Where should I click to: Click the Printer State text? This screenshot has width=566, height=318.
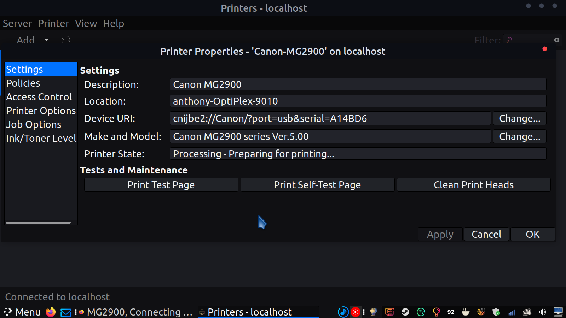click(358, 154)
